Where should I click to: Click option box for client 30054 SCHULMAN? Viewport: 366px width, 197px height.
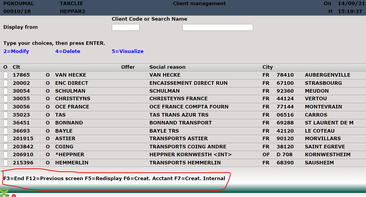[6, 91]
